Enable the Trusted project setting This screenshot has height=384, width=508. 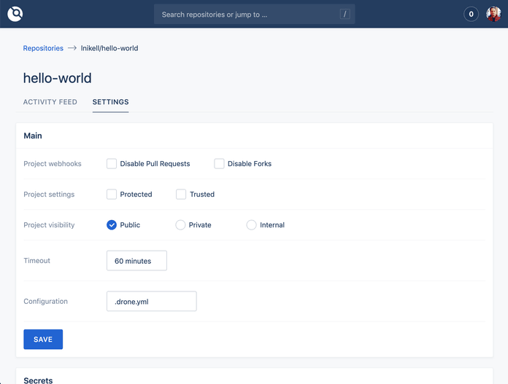pos(181,195)
